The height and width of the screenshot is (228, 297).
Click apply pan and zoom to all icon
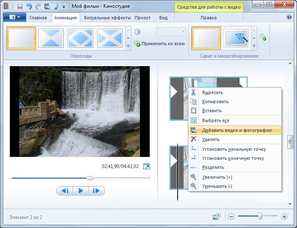[263, 37]
